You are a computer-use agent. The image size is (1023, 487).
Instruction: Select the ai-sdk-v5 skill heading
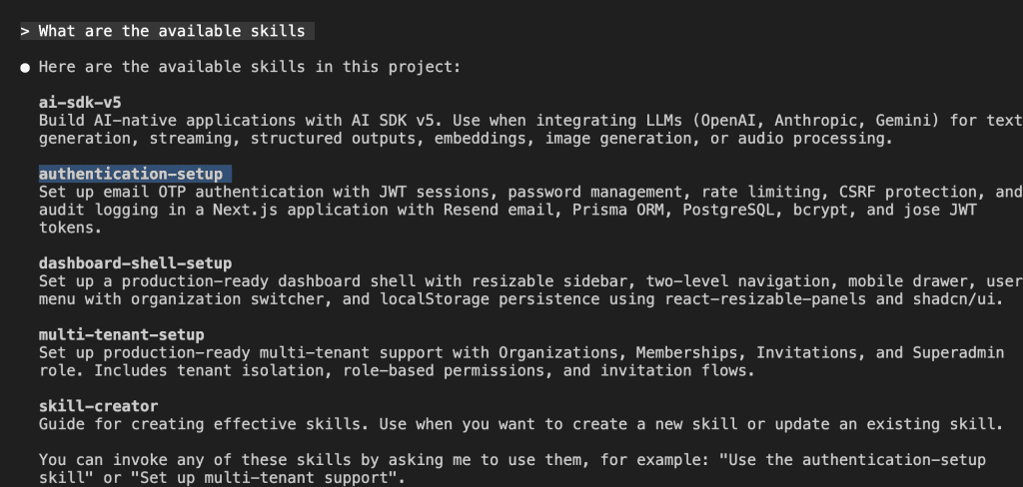80,103
